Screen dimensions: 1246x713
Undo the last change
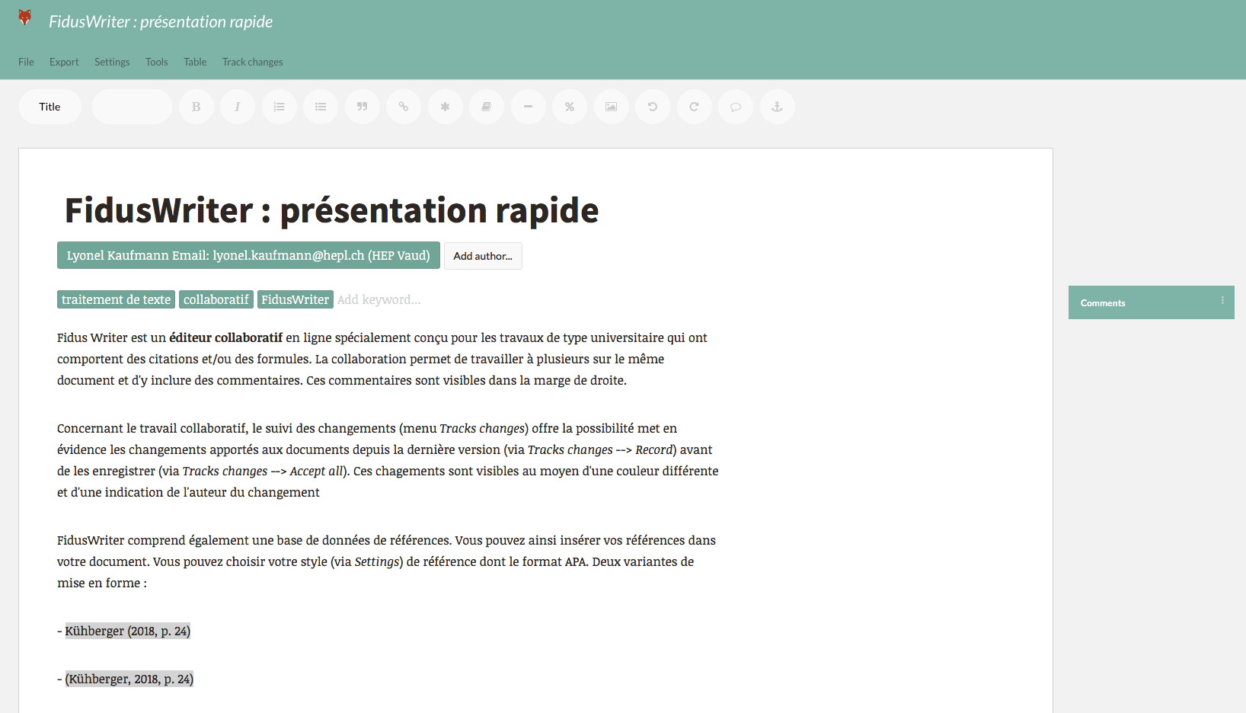tap(653, 107)
